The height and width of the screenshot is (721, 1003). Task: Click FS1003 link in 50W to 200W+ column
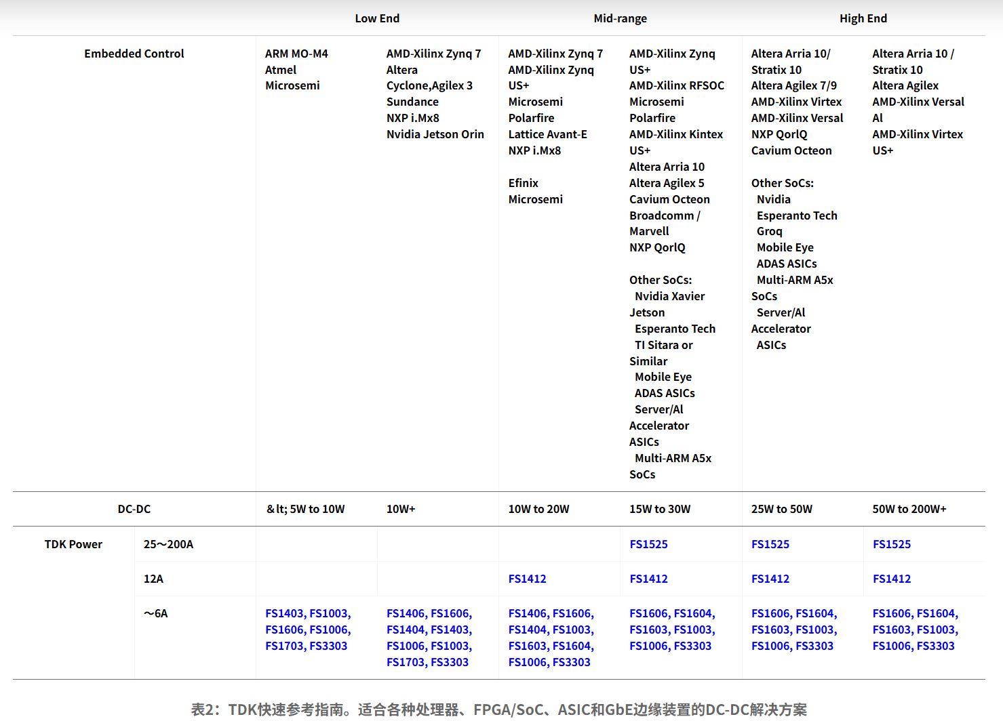tap(936, 630)
